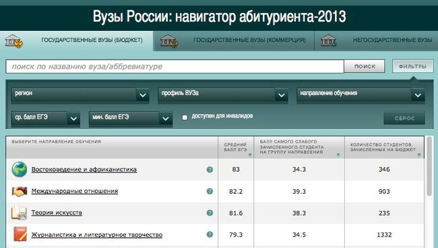This screenshot has height=248, width=438.
Task: Show help for Журналистика и литературное творчество
Action: click(210, 235)
